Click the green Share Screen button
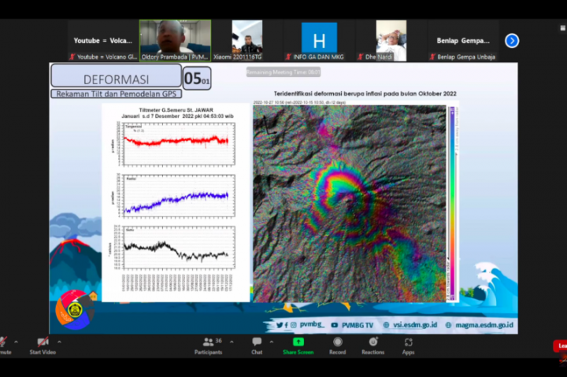Screen dimensions: 567x377 click(298, 346)
